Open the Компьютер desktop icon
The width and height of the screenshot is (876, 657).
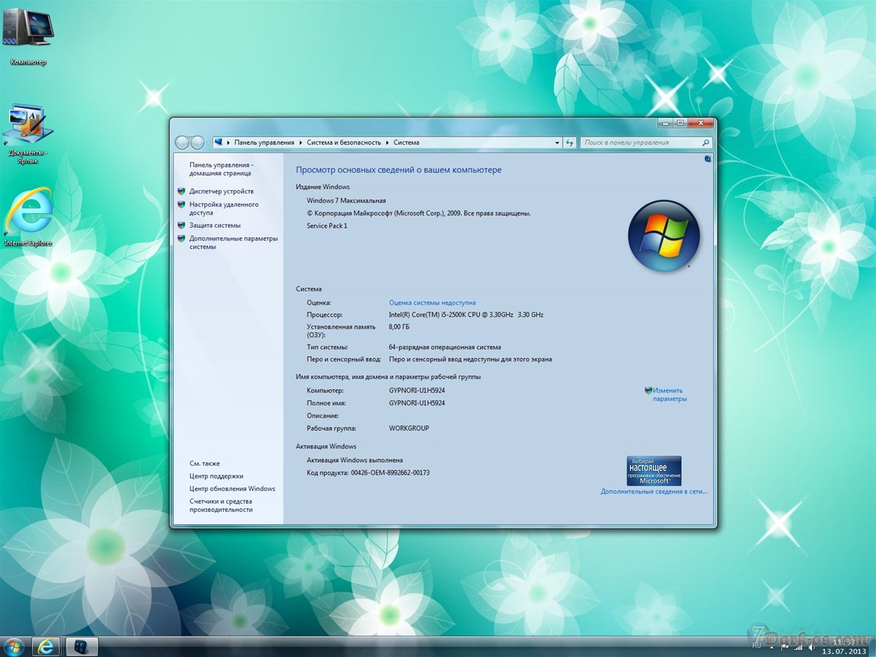(28, 33)
